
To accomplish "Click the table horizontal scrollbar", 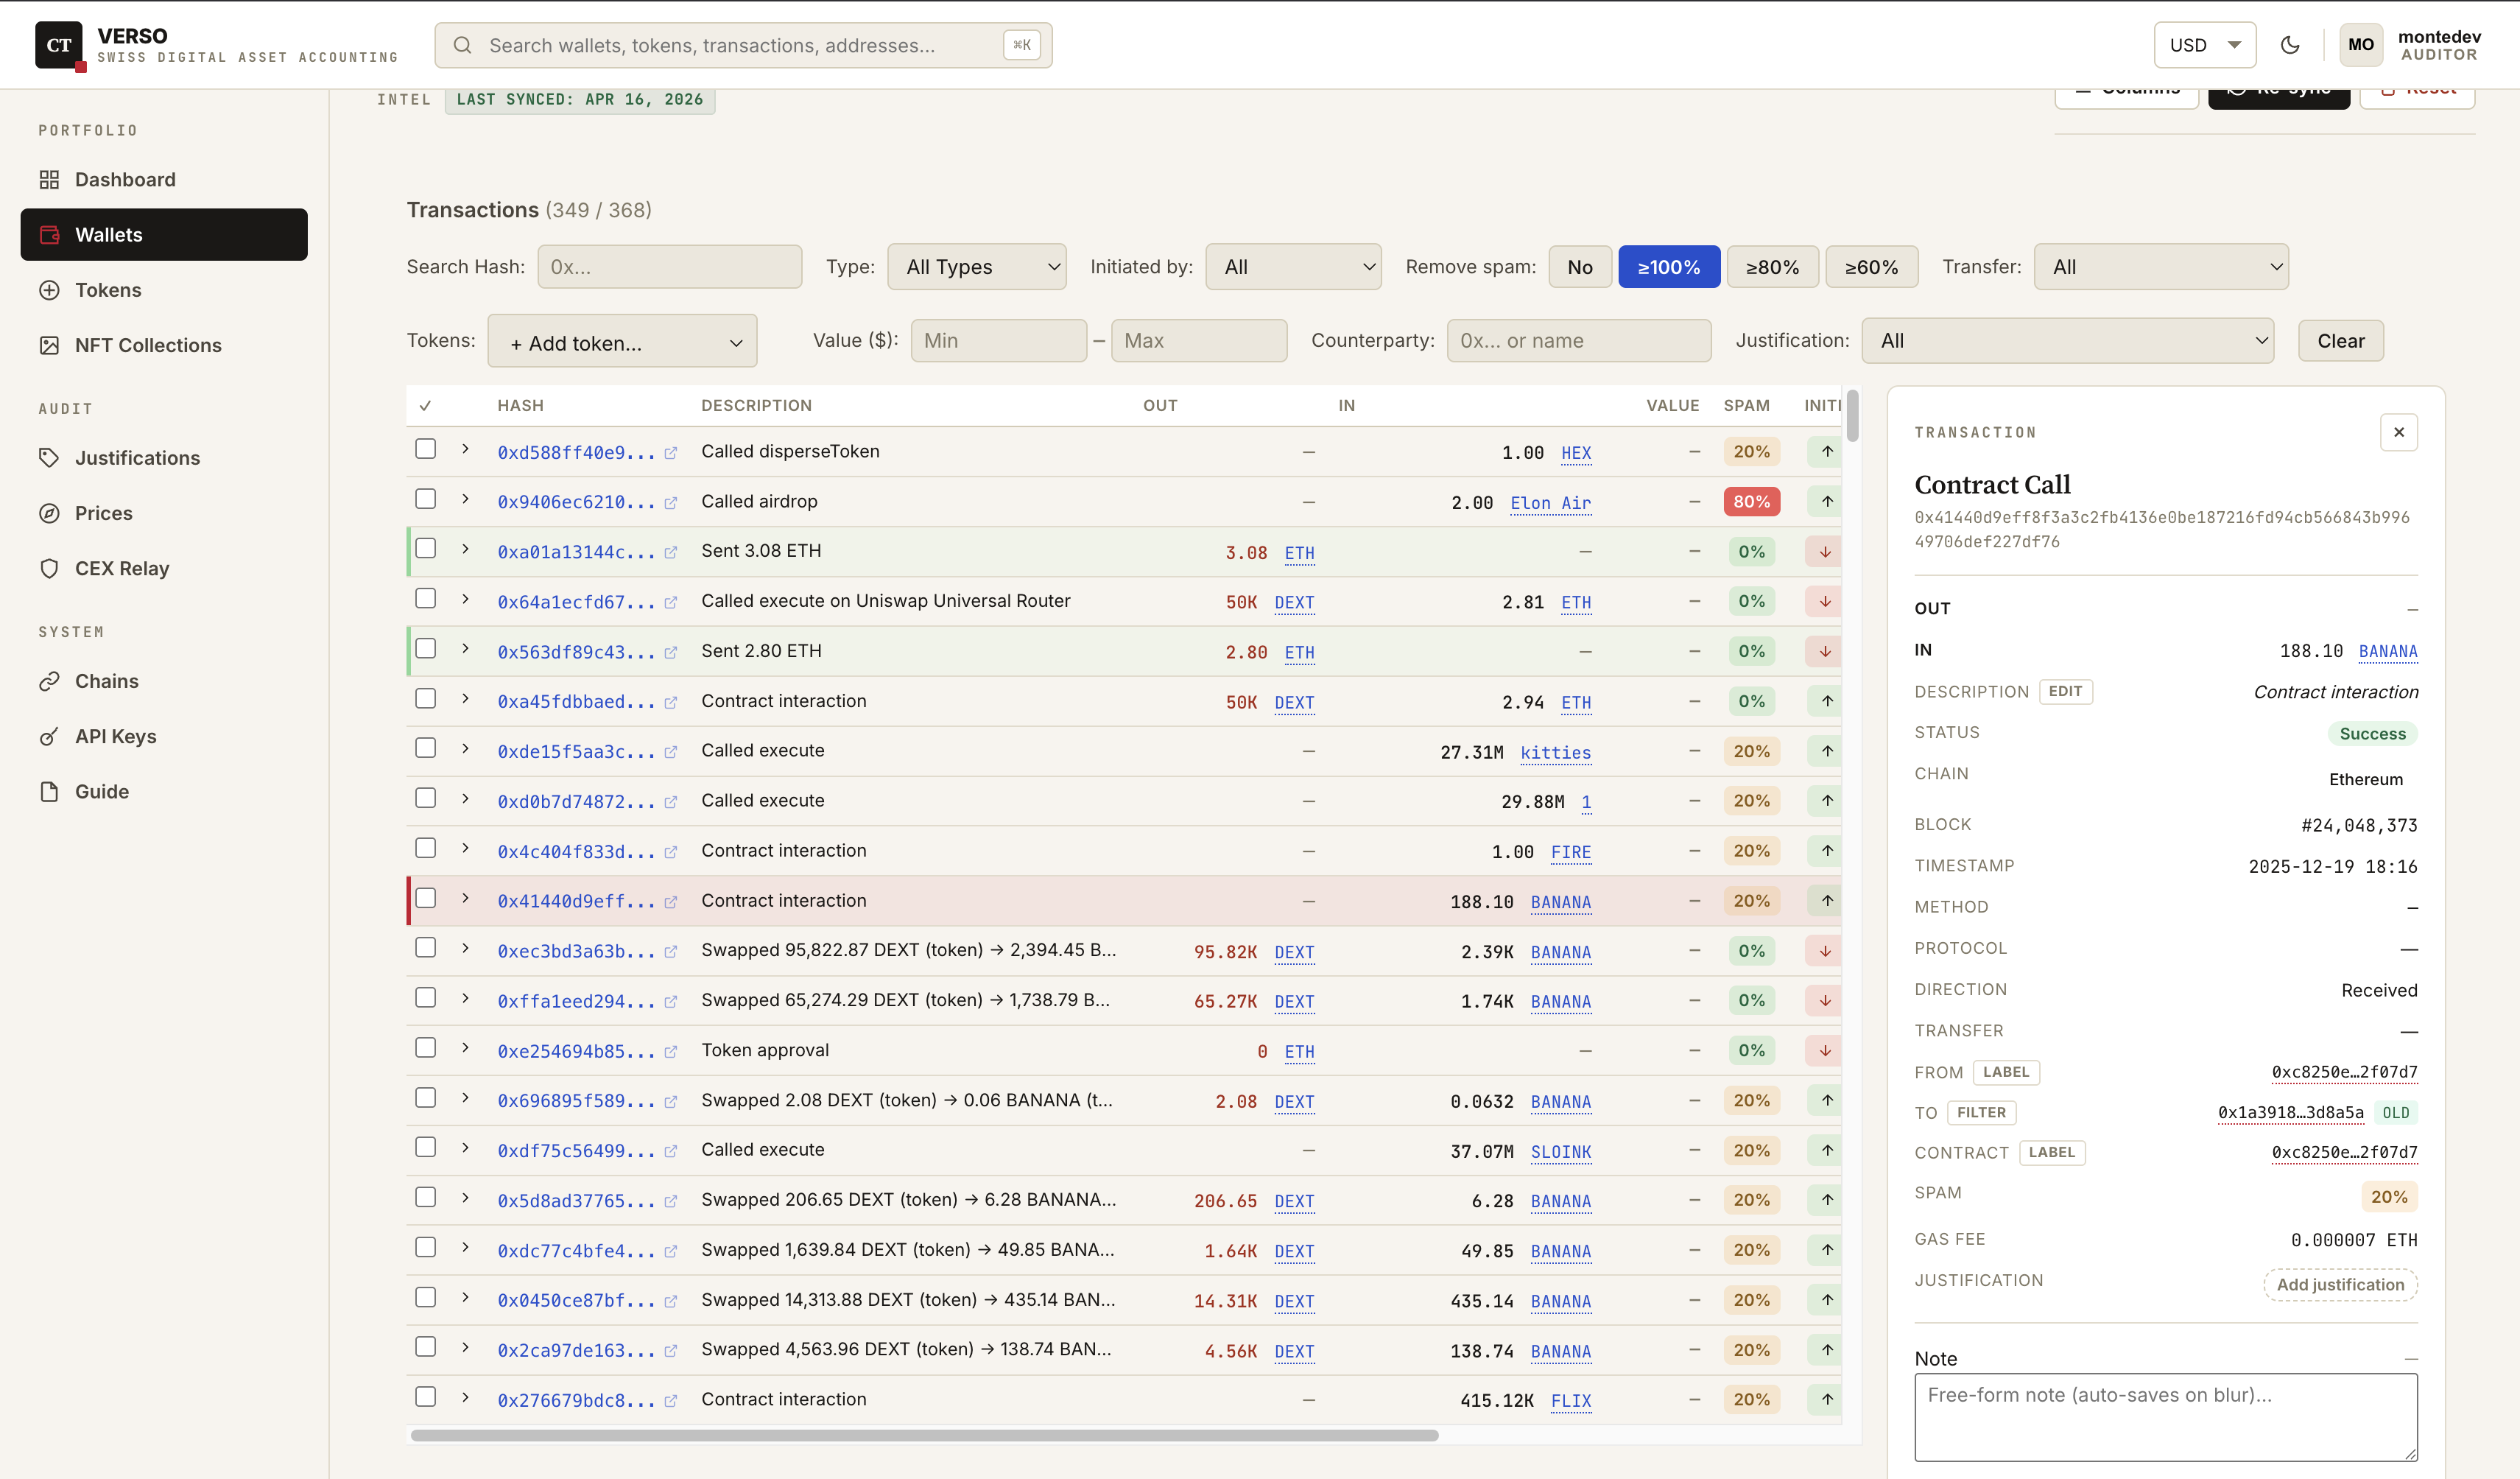I will coord(924,1436).
